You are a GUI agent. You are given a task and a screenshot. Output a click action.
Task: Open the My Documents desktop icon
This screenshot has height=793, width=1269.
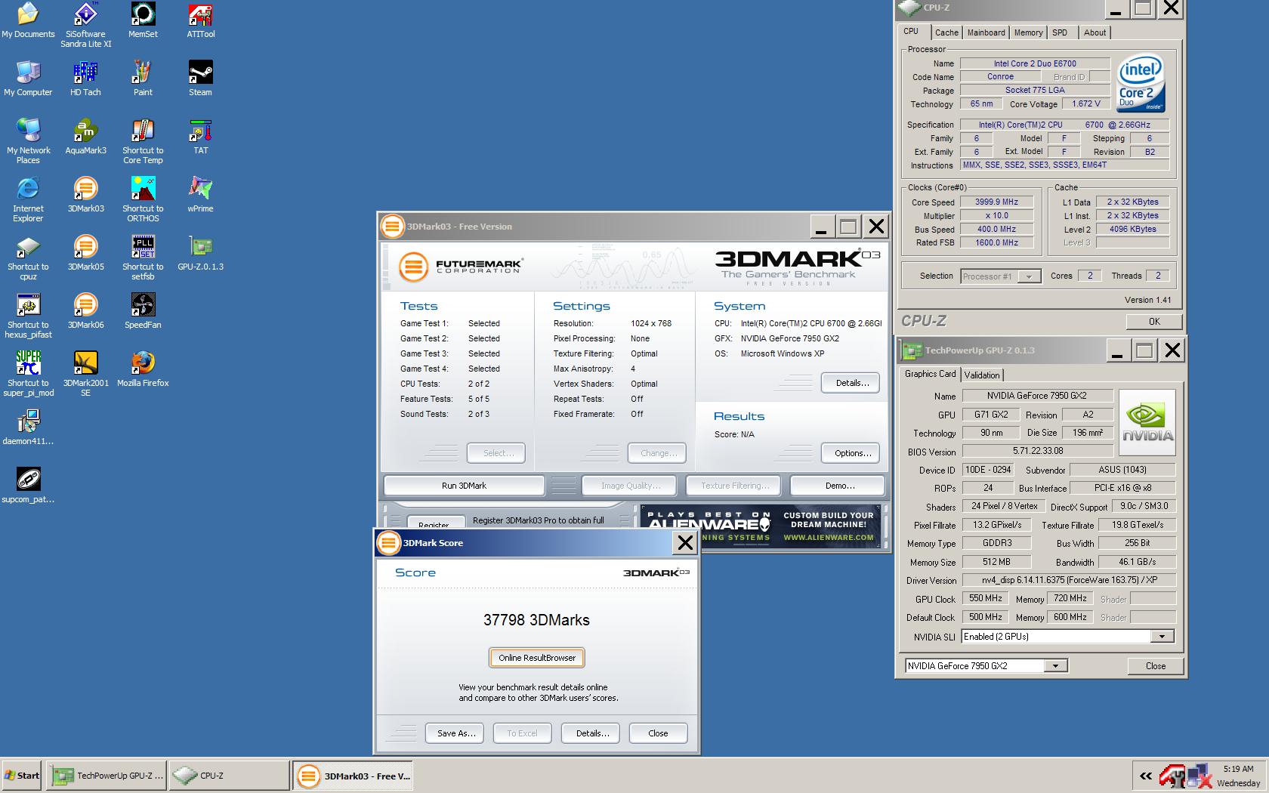[x=28, y=20]
